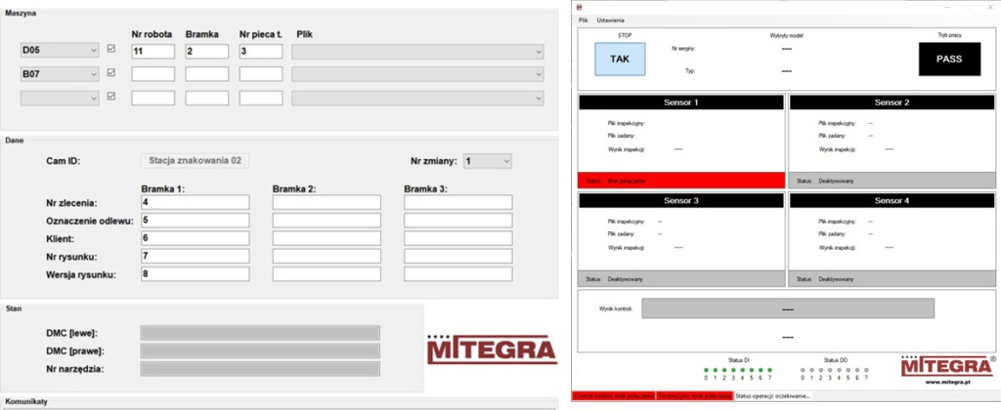The width and height of the screenshot is (1001, 410).
Task: Click Status DI indicator 6
Action: [761, 370]
